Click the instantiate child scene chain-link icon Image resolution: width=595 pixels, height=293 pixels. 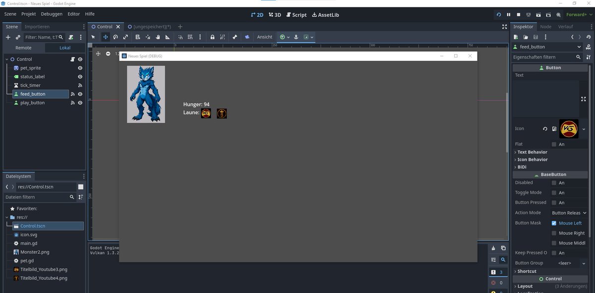(x=18, y=37)
